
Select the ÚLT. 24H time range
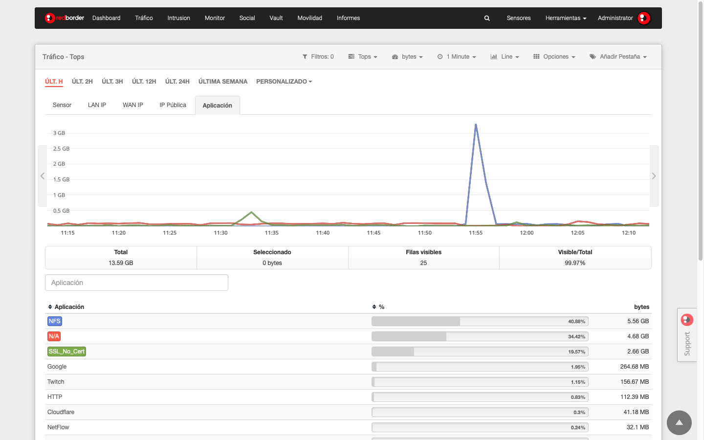[177, 82]
